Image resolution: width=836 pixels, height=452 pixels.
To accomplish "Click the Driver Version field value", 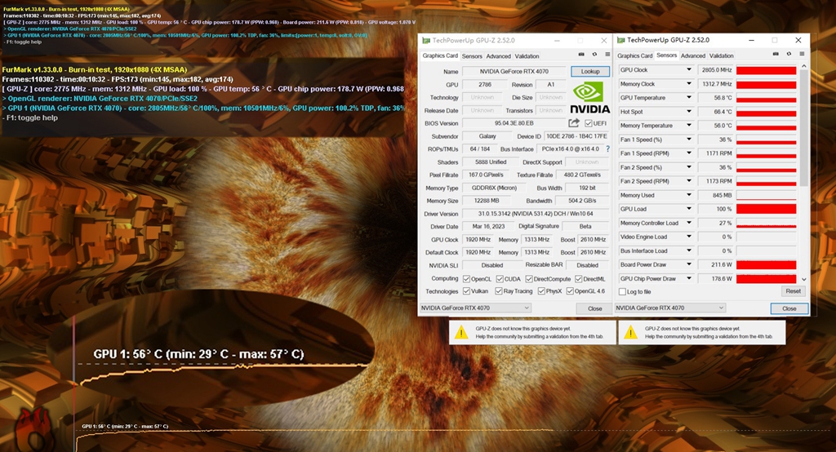I will pos(536,214).
